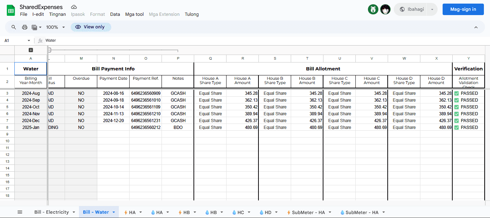Viewport: 490px width, 218px height.
Task: Click the print icon
Action: pos(24,27)
